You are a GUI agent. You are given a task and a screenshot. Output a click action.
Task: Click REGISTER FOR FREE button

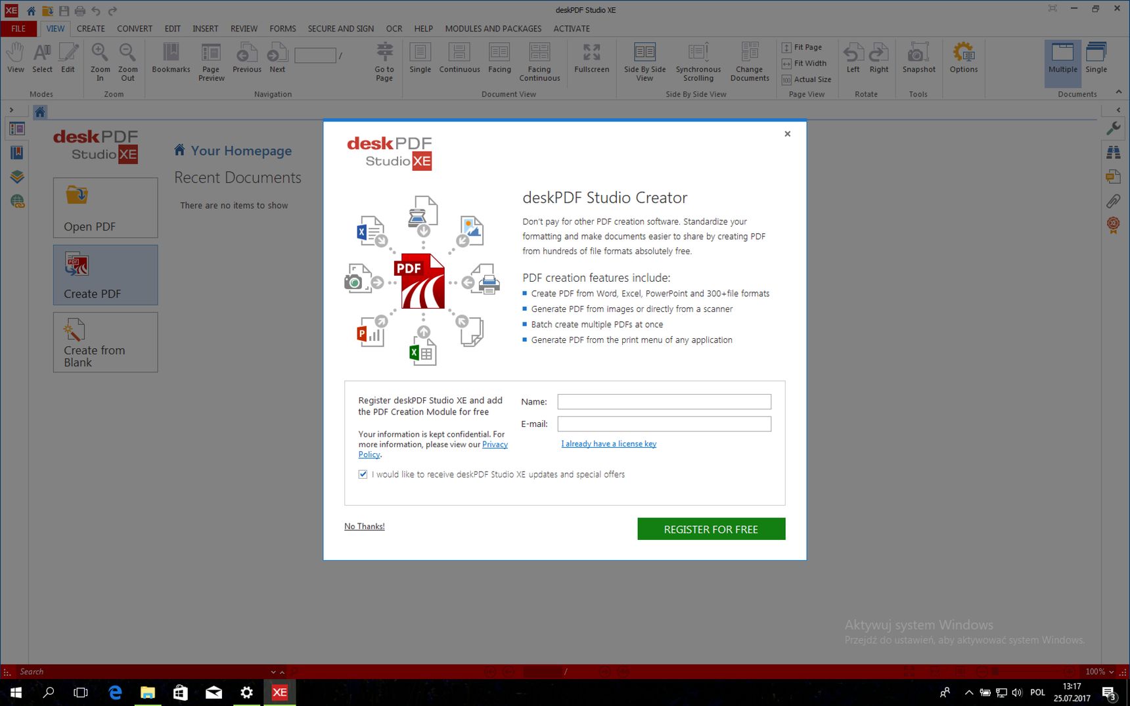point(711,529)
